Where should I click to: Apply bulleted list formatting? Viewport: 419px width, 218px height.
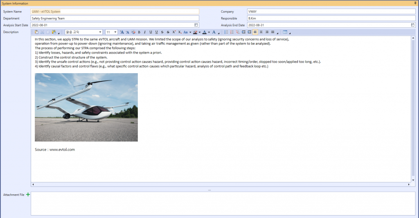click(226, 32)
